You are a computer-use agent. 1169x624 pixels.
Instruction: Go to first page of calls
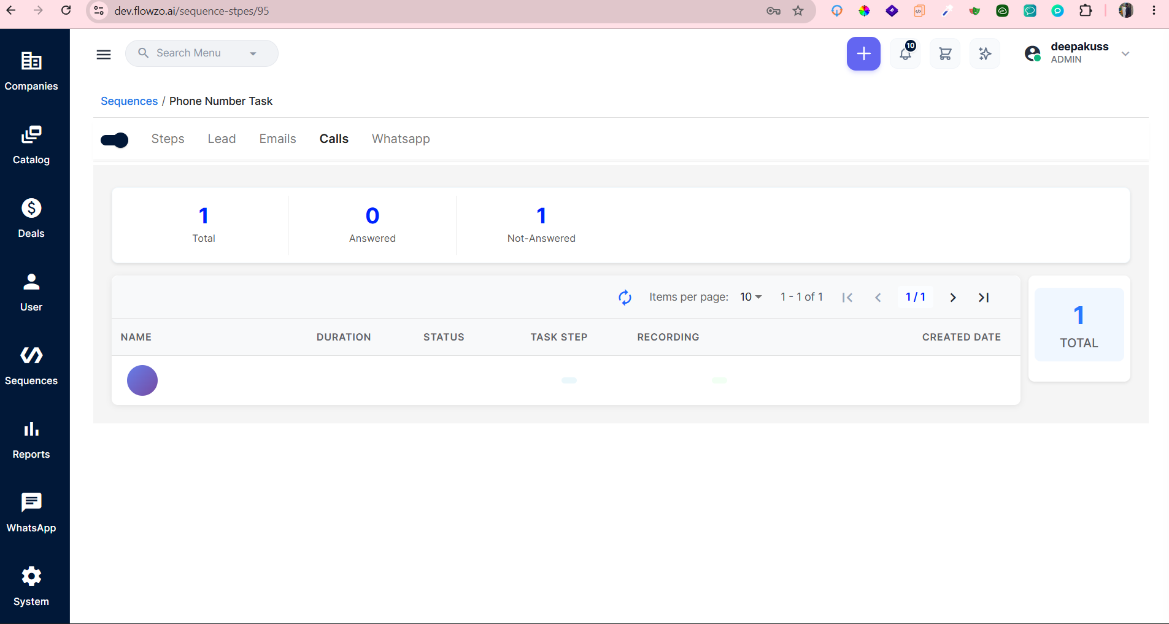click(x=847, y=298)
